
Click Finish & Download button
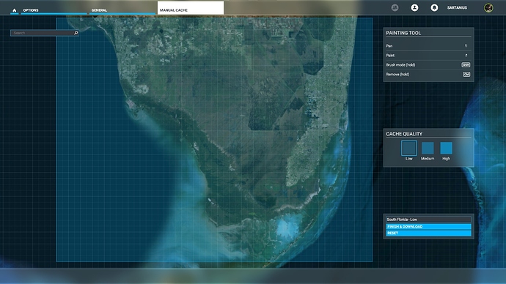pos(428,227)
